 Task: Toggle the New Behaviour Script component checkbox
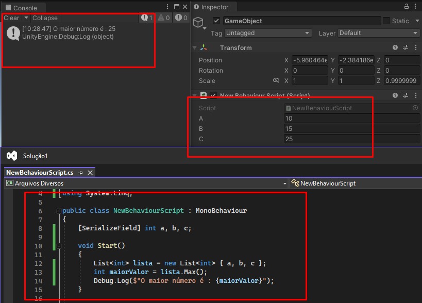point(213,95)
